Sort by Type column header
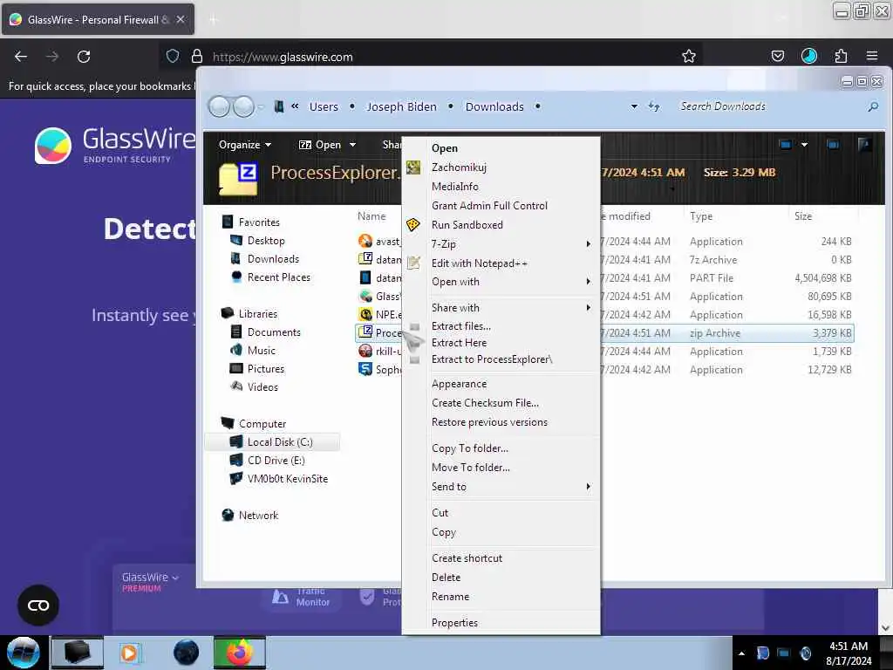 click(700, 216)
